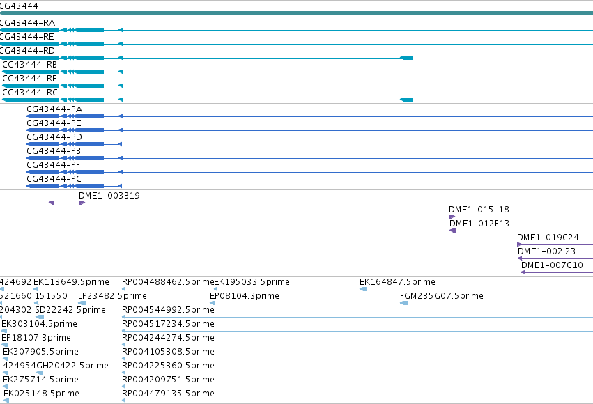Click the EK164847.5prime feature glyph
593x404 pixels.
363,290
